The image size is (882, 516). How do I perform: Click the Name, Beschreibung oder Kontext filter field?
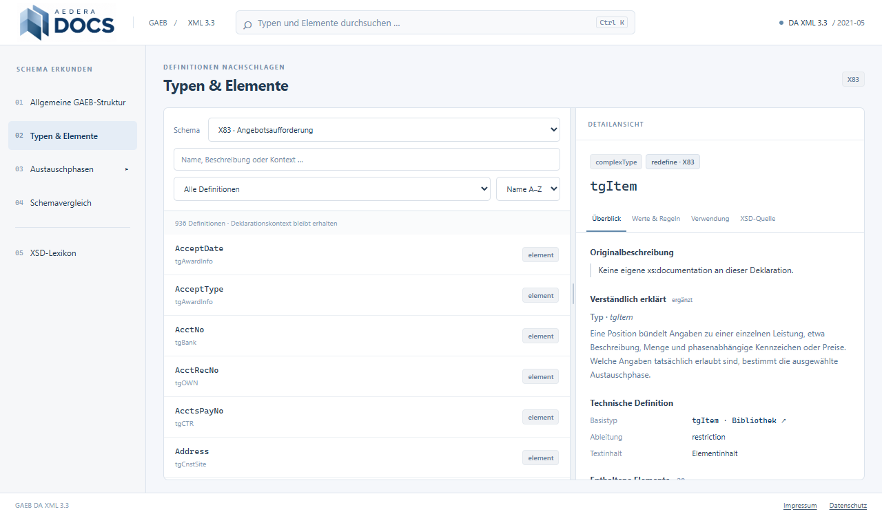pyautogui.click(x=367, y=160)
